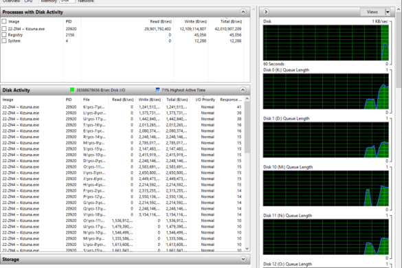
Task: Switch to the Network tab
Action: (x=86, y=1)
